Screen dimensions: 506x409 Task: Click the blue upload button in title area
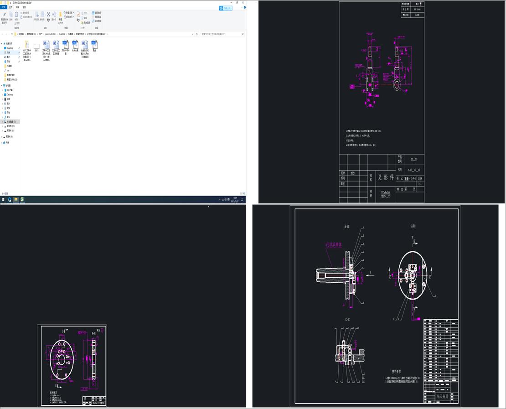tap(226, 8)
